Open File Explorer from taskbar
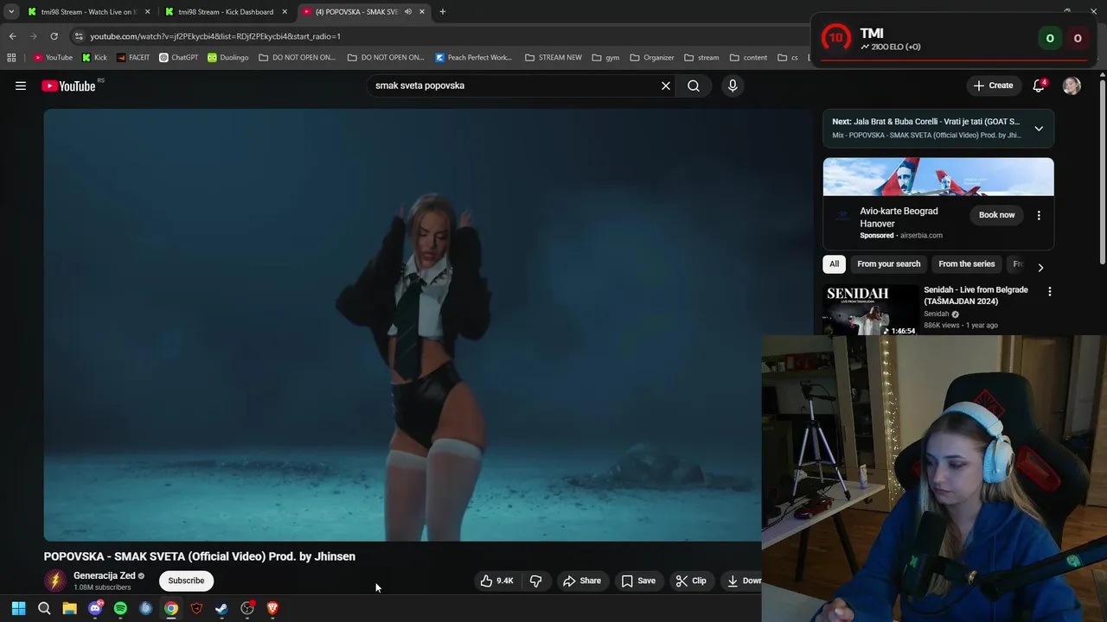 pyautogui.click(x=69, y=608)
